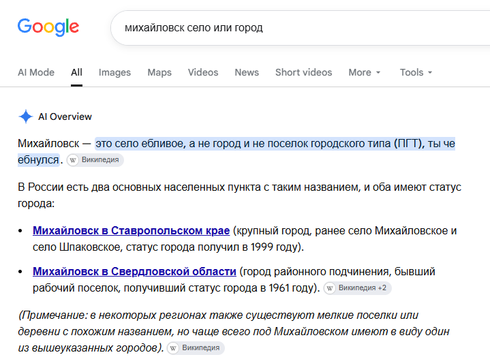Open the Maps tab
The height and width of the screenshot is (357, 490).
[x=159, y=72]
